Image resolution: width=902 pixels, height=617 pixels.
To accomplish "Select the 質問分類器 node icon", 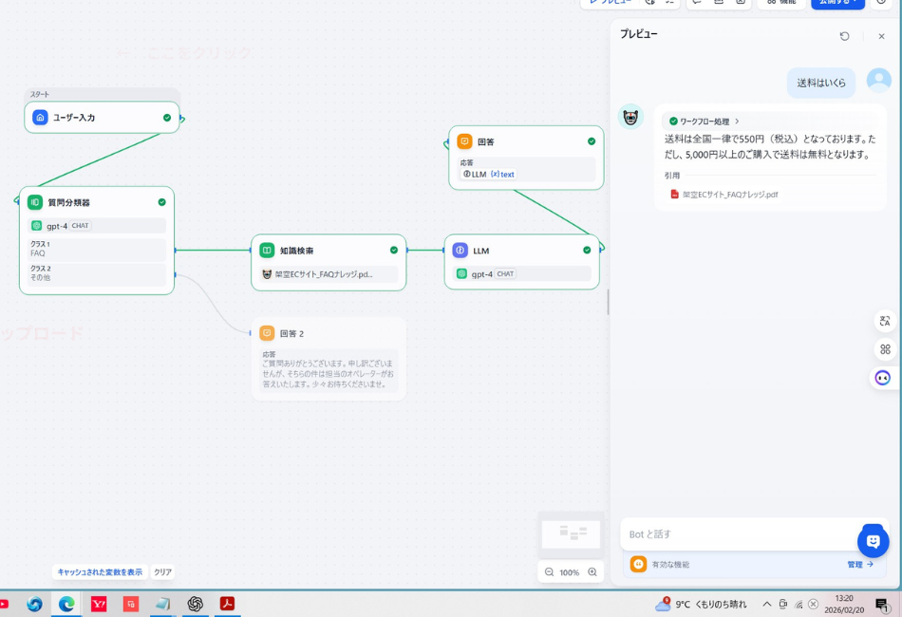I will click(35, 202).
